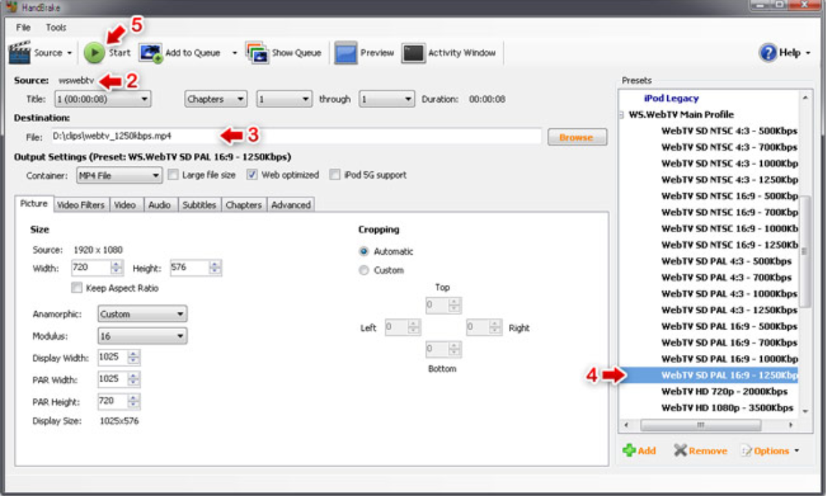Open the Show Queue icon

tap(257, 53)
